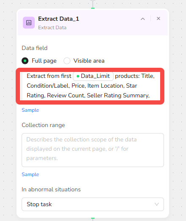Select the Visible area radio button
The width and height of the screenshot is (186, 221).
pos(67,61)
